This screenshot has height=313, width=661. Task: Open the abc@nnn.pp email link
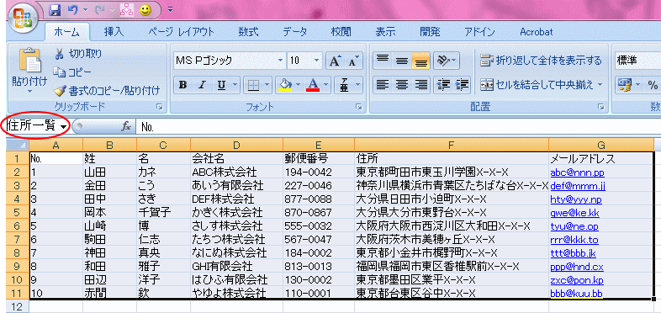(x=577, y=172)
